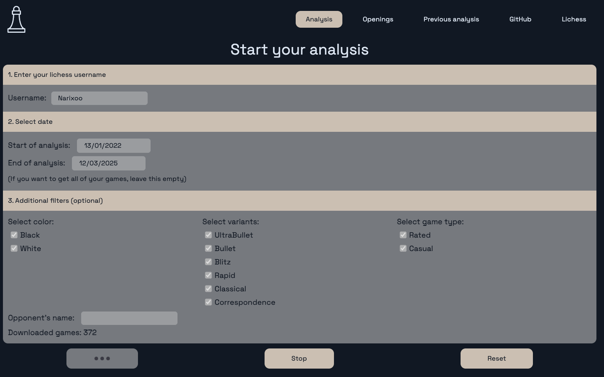The width and height of the screenshot is (604, 377).
Task: Click the Username input field
Action: [99, 98]
